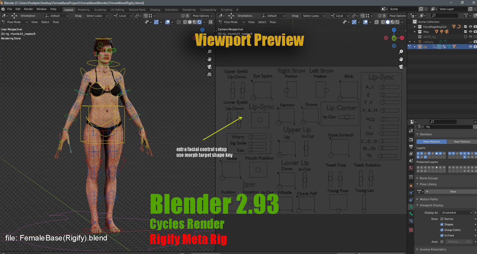Switch to Shading workspace tab
Viewport: 477px width, 254px height.
point(155,10)
